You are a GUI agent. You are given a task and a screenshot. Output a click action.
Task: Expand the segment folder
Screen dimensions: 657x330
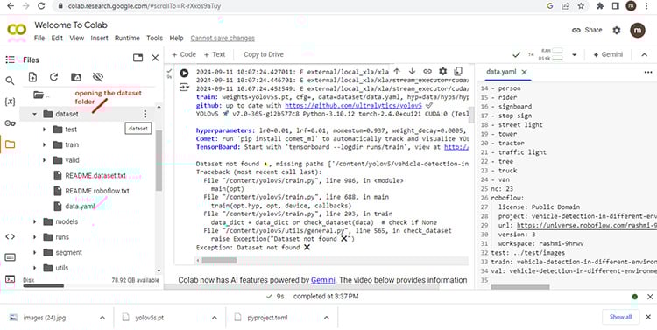[35, 252]
